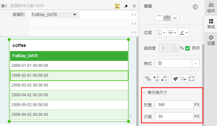
Task: Select cell 2009-05-02 00:00:00
Action: pyautogui.click(x=69, y=105)
